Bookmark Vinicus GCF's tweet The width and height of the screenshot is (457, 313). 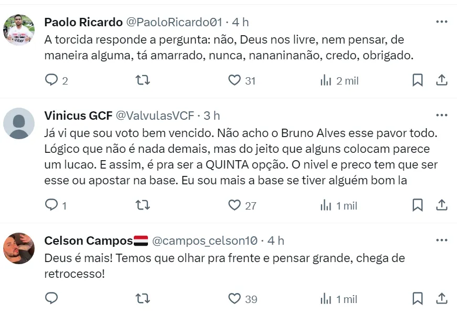point(418,205)
